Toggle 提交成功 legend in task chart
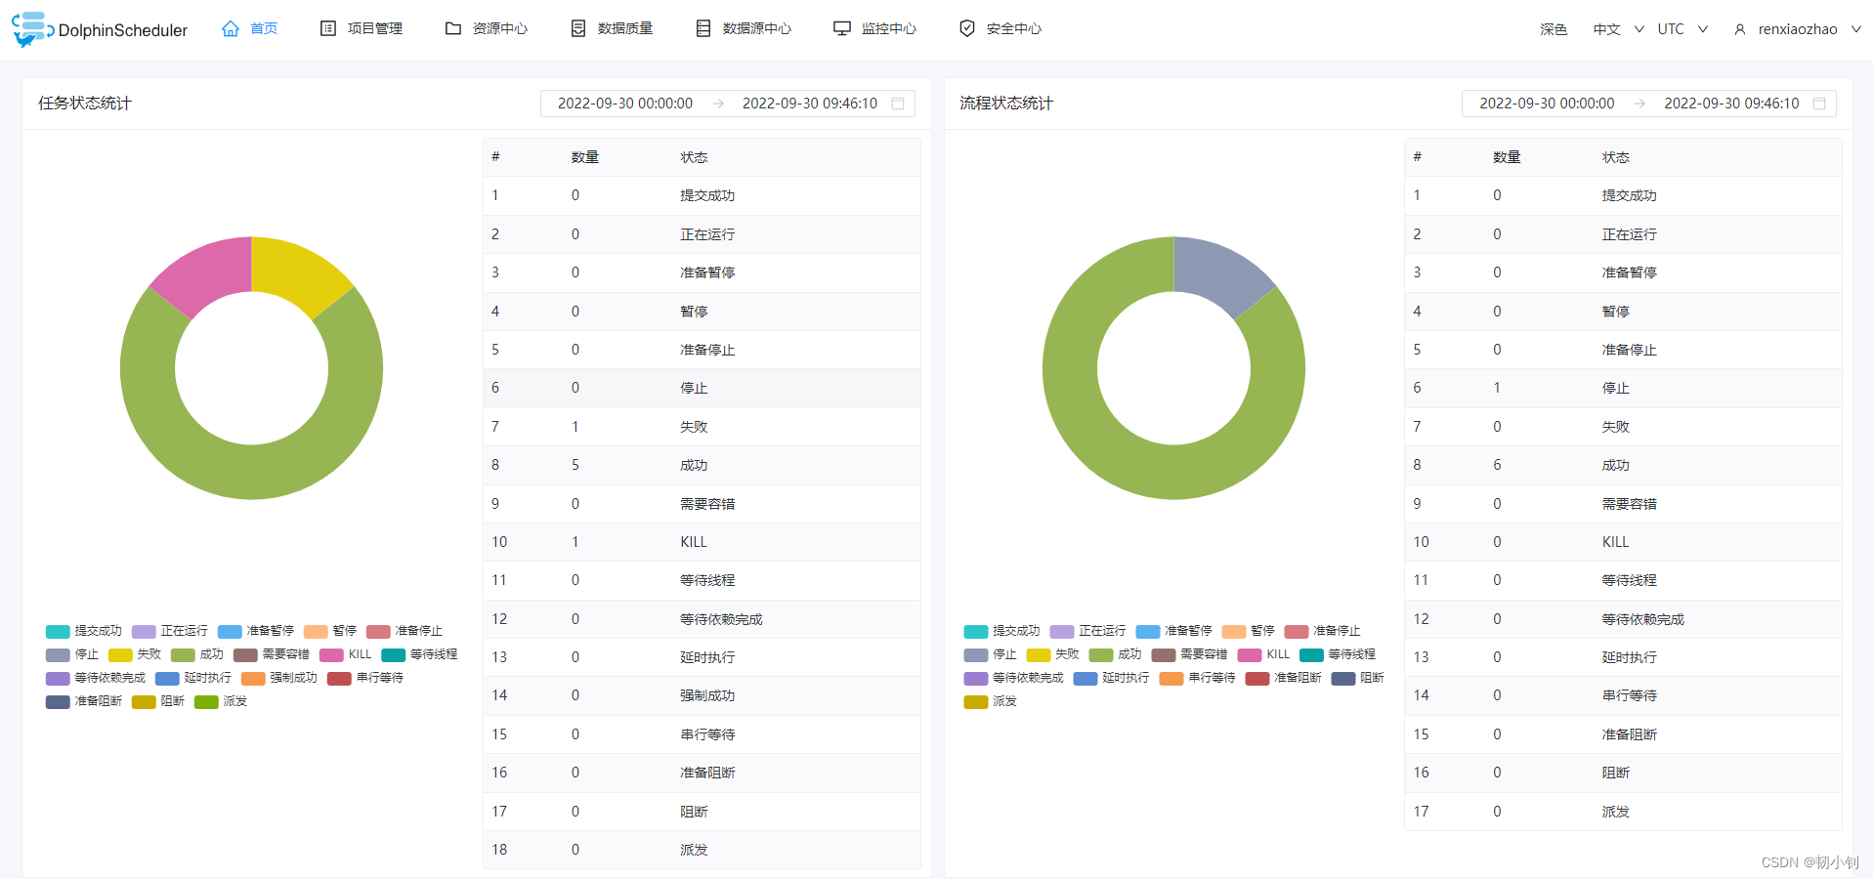This screenshot has width=1873, height=879. coord(84,631)
